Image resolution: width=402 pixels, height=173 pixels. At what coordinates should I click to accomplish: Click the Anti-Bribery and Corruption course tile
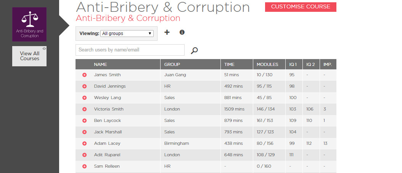point(29,24)
